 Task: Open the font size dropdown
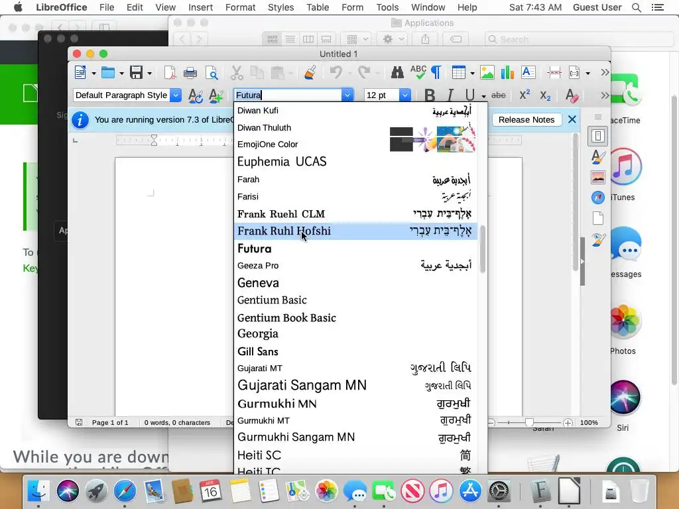point(404,95)
